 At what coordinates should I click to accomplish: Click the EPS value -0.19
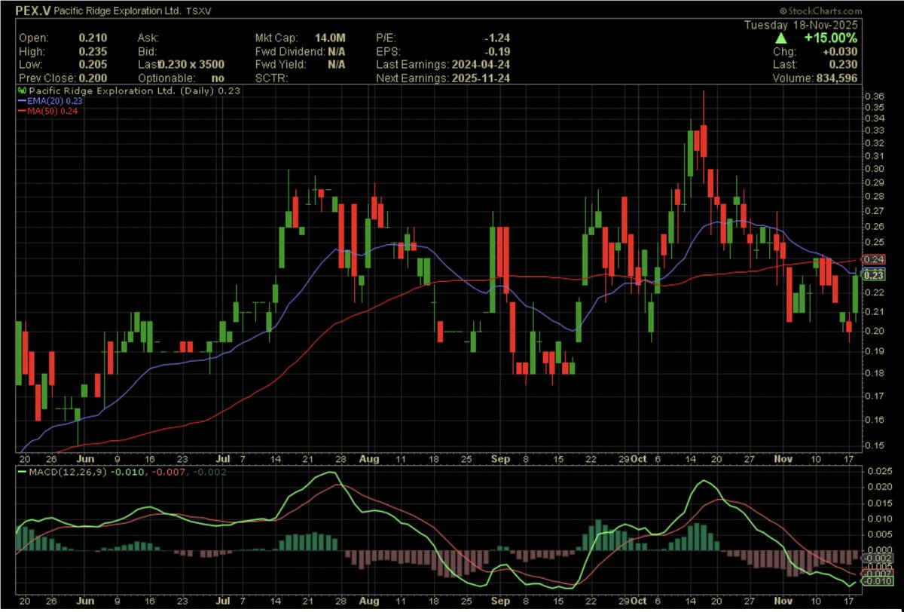pyautogui.click(x=496, y=51)
